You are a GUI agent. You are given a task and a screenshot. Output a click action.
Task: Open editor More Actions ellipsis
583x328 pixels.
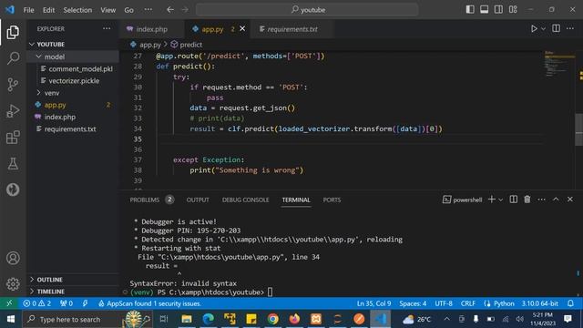click(x=570, y=28)
